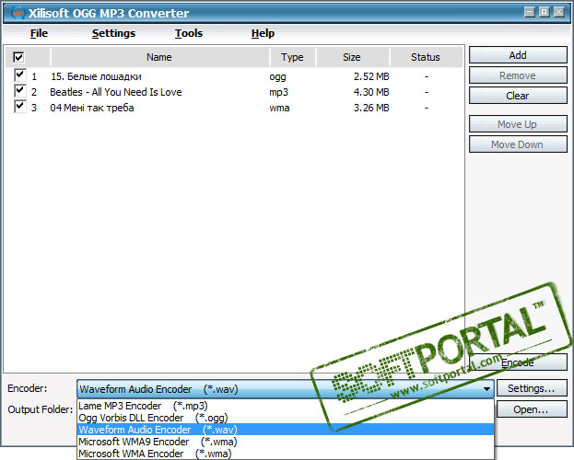The height and width of the screenshot is (460, 574).
Task: Open the File menu
Action: 39,33
